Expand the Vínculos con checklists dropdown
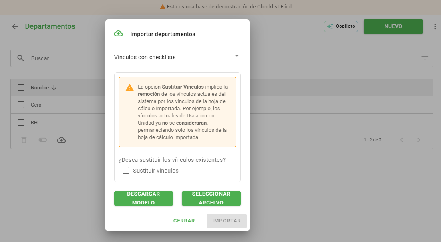The width and height of the screenshot is (441, 242). 177,57
